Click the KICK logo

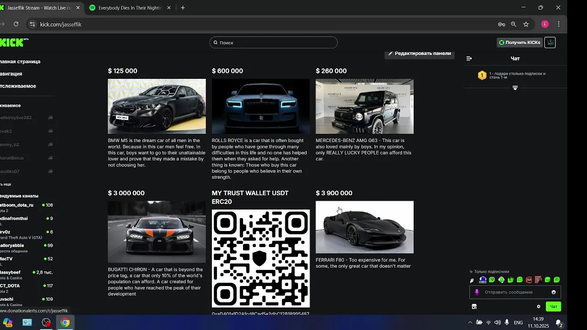point(13,42)
